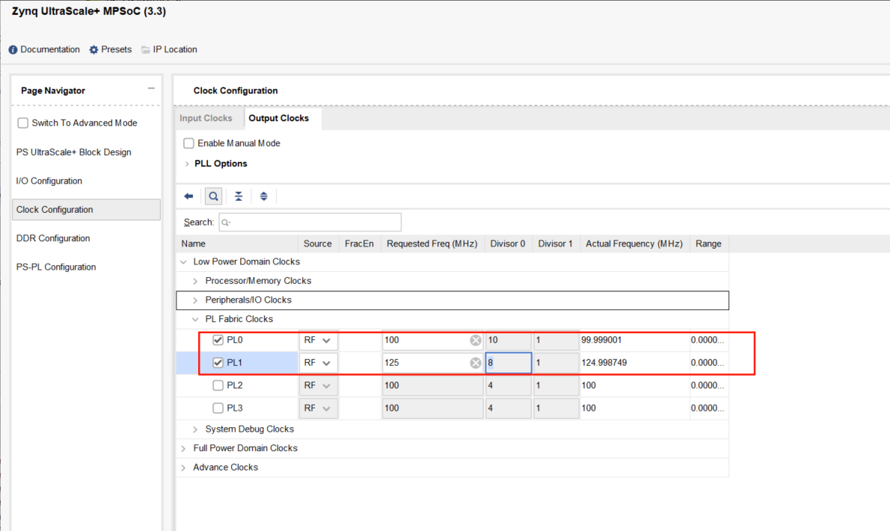
Task: Open PL1 source dropdown
Action: (x=319, y=363)
